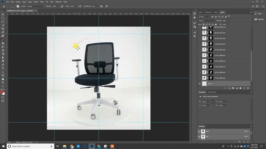
Task: Click the create new layer icon
Action: (x=244, y=88)
